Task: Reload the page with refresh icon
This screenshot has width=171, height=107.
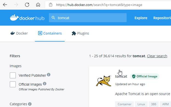Action: [x=27, y=5]
